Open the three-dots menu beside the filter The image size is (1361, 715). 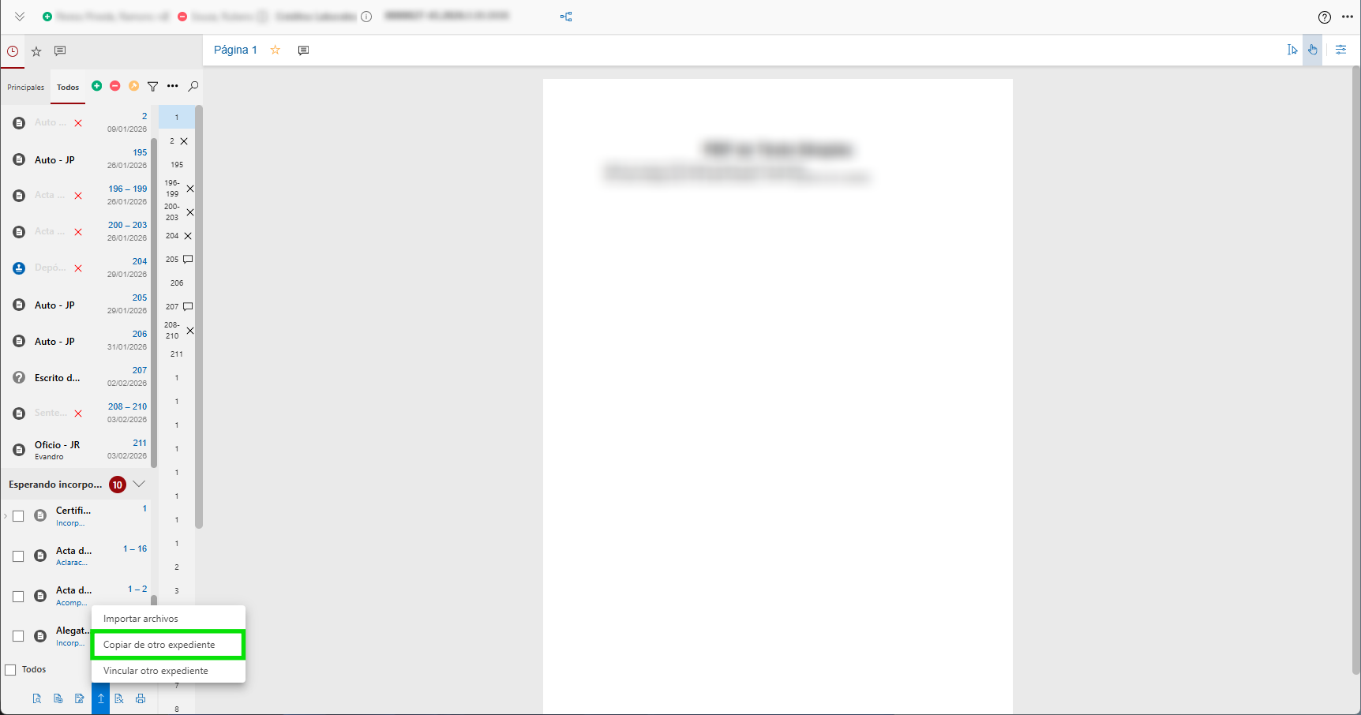(x=173, y=86)
